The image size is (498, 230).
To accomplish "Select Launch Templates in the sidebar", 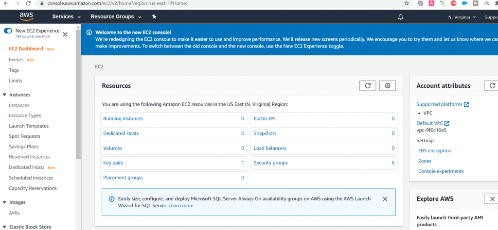I will tap(29, 126).
